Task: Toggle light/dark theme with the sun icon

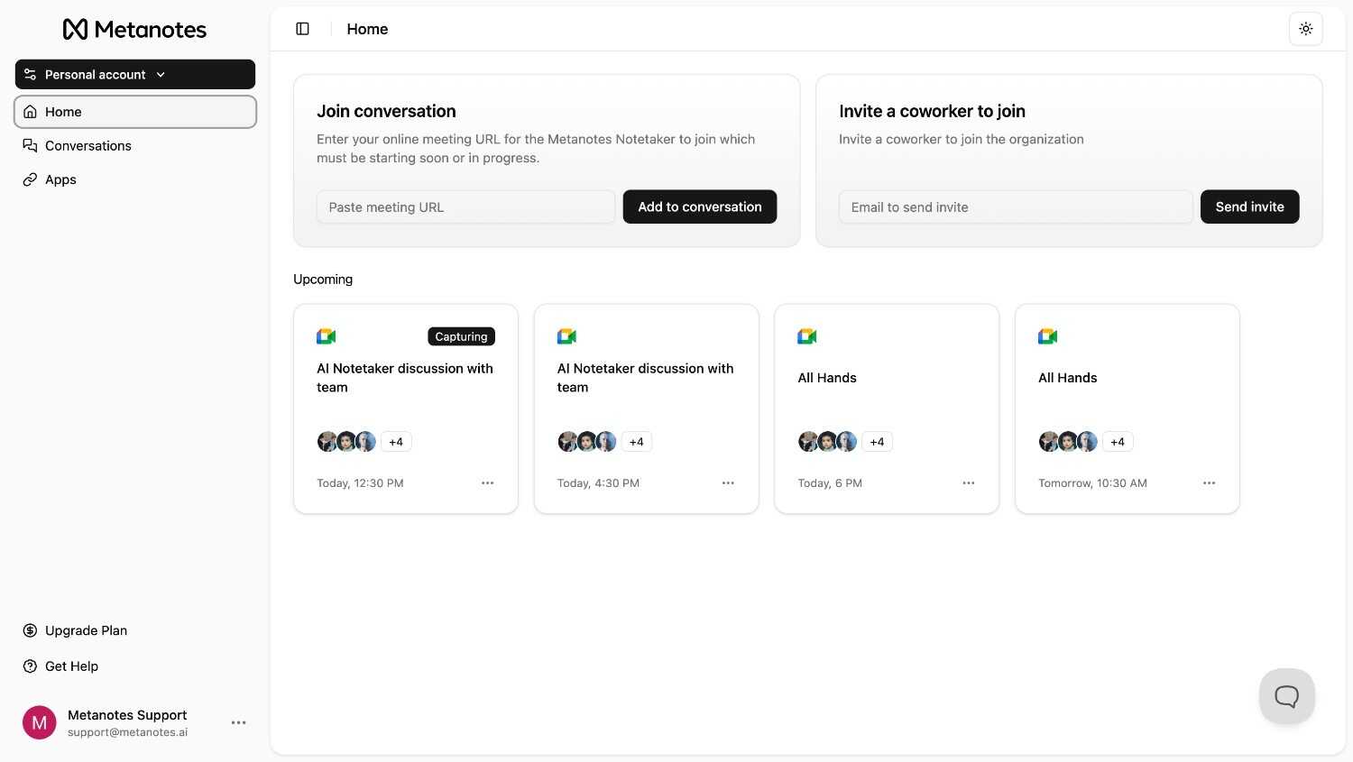Action: coord(1305,28)
